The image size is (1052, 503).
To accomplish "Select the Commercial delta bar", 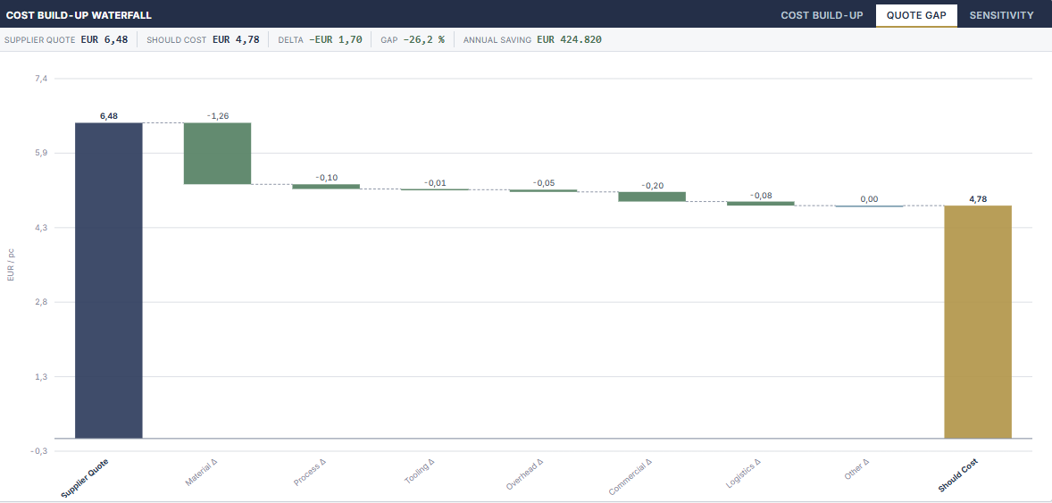I will pyautogui.click(x=652, y=197).
